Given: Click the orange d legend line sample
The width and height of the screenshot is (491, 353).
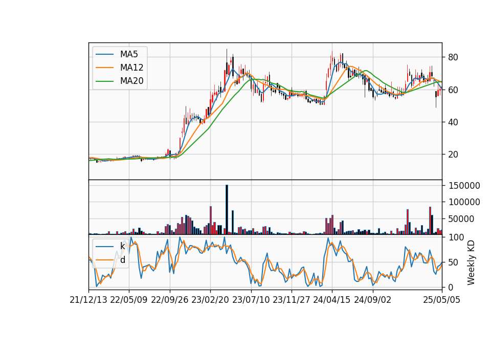Looking at the screenshot, I should tap(104, 260).
